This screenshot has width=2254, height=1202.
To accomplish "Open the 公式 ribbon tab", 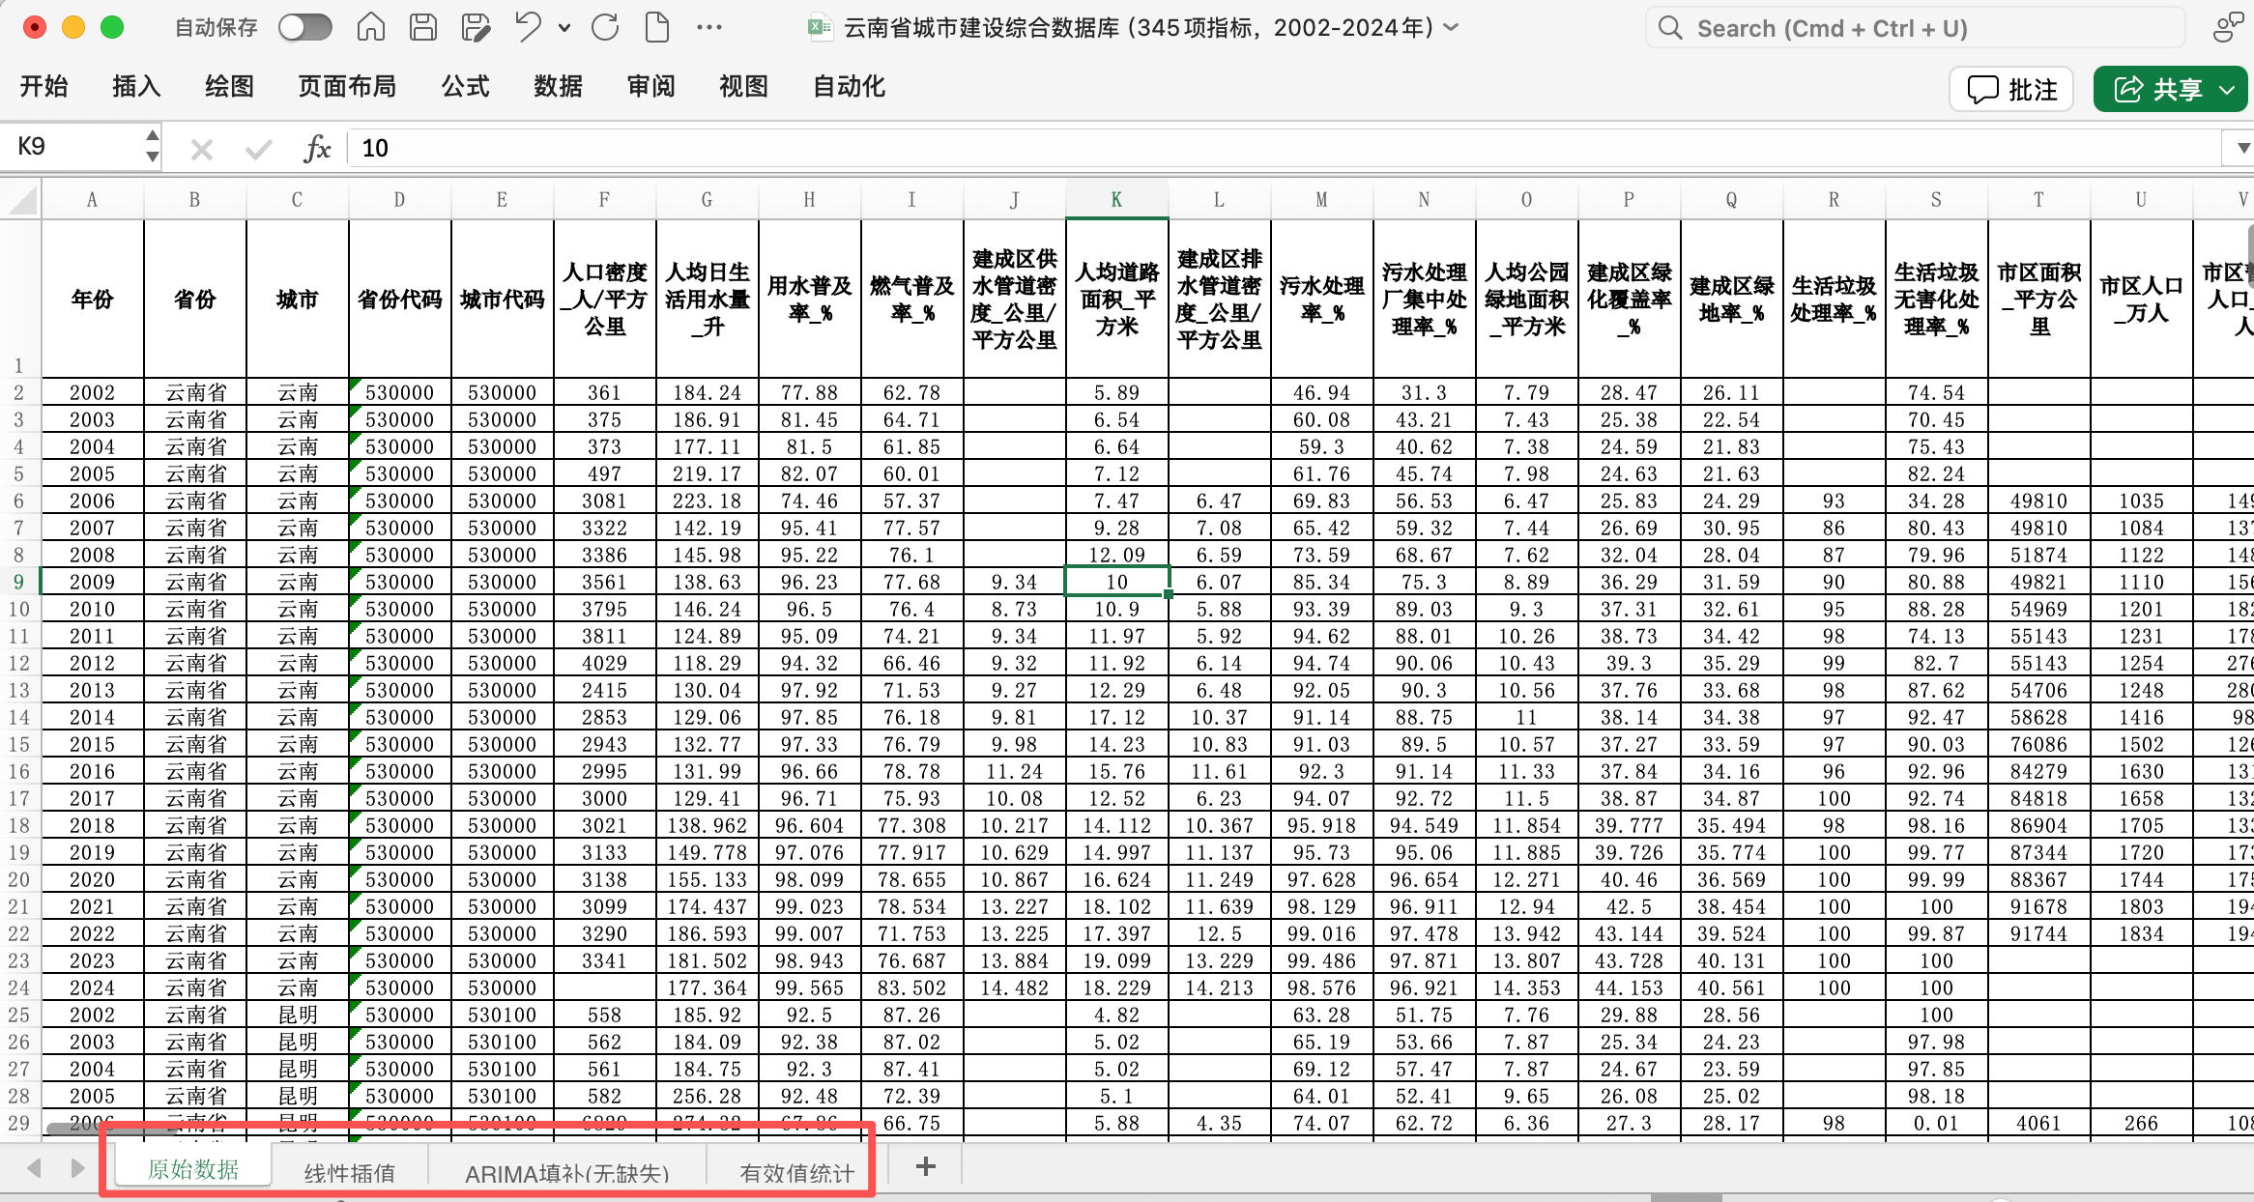I will coord(465,87).
